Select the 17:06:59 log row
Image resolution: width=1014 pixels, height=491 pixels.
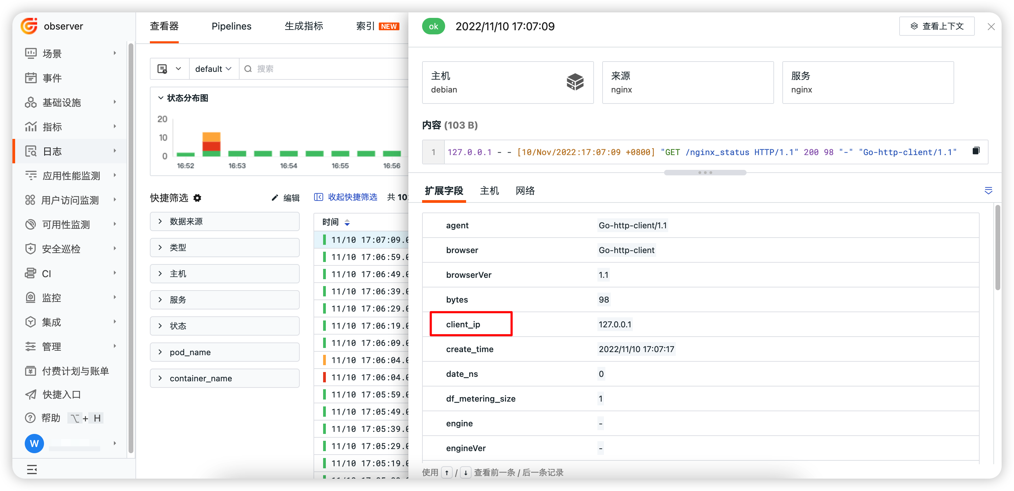(x=368, y=257)
